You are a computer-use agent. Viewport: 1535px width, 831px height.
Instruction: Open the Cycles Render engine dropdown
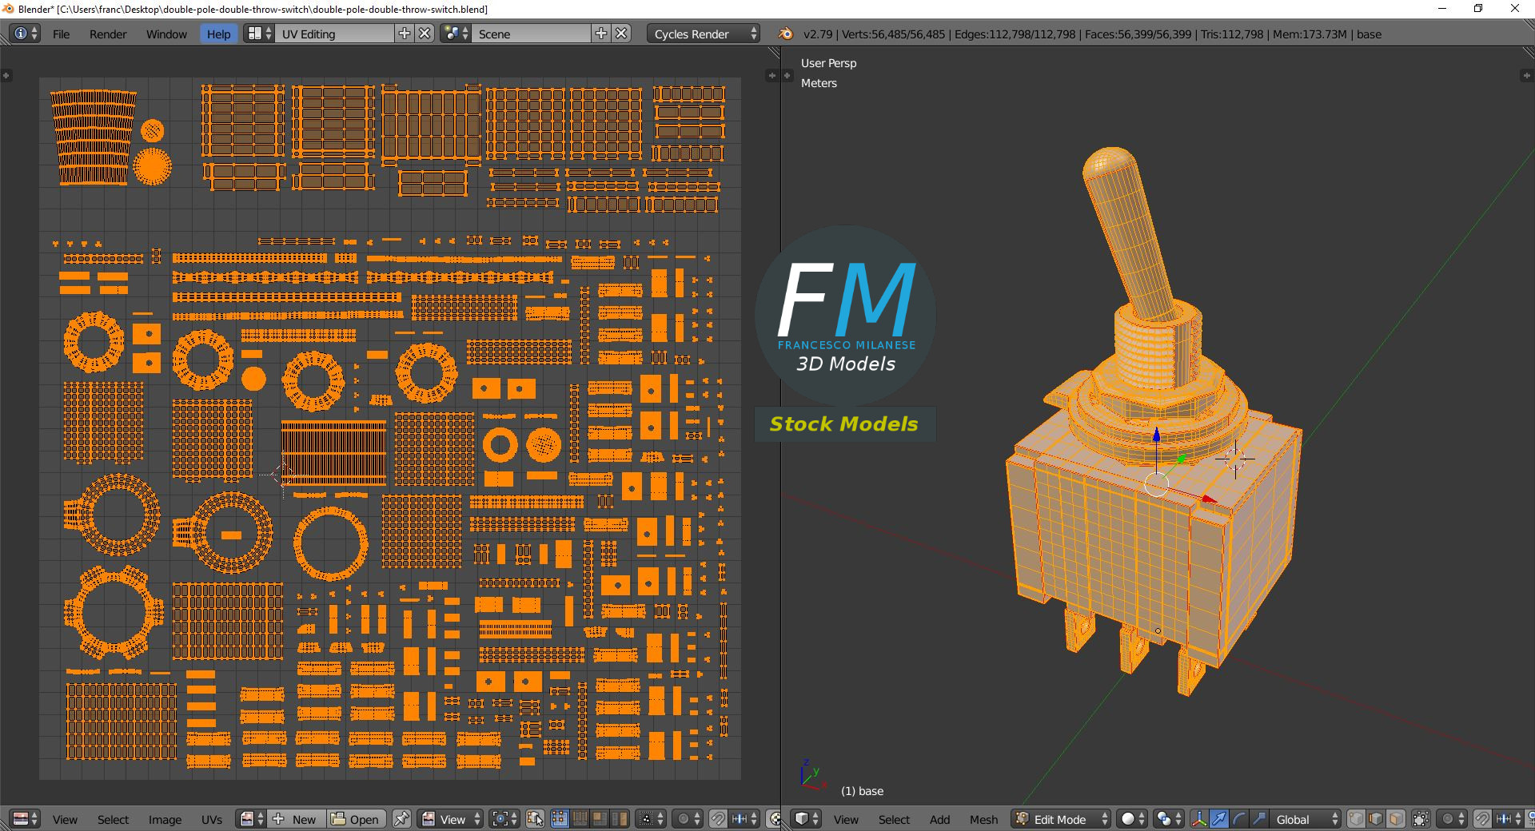pyautogui.click(x=703, y=34)
